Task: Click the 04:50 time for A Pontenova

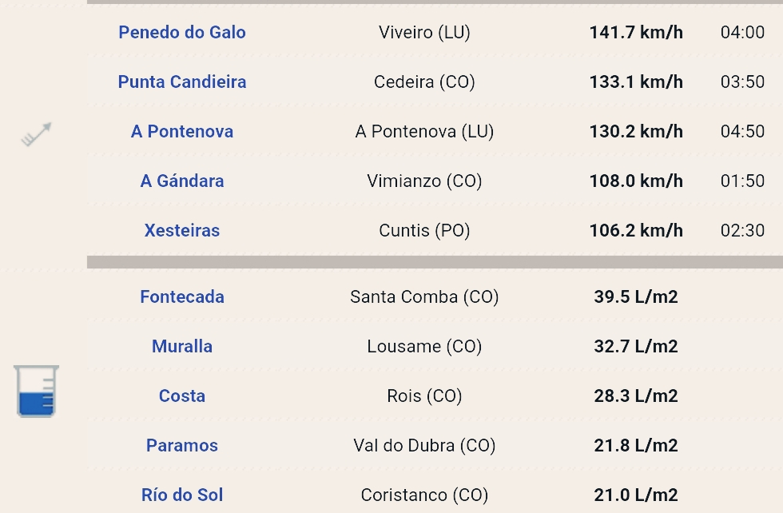Action: (742, 131)
